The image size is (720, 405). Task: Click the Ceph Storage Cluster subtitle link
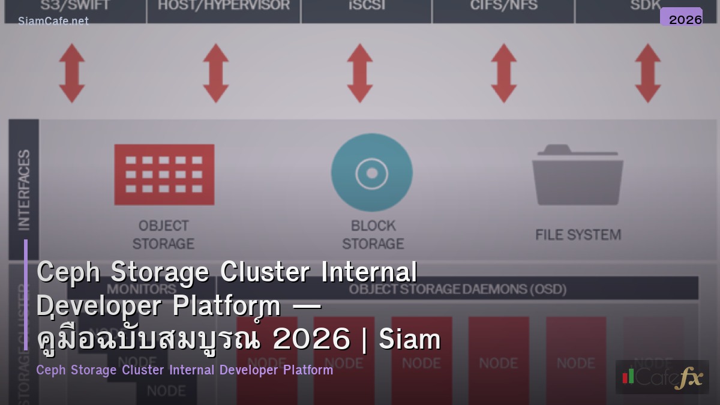(185, 370)
